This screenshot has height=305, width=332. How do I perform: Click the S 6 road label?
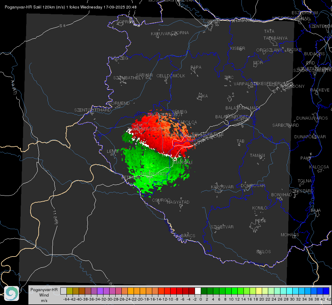63,26
